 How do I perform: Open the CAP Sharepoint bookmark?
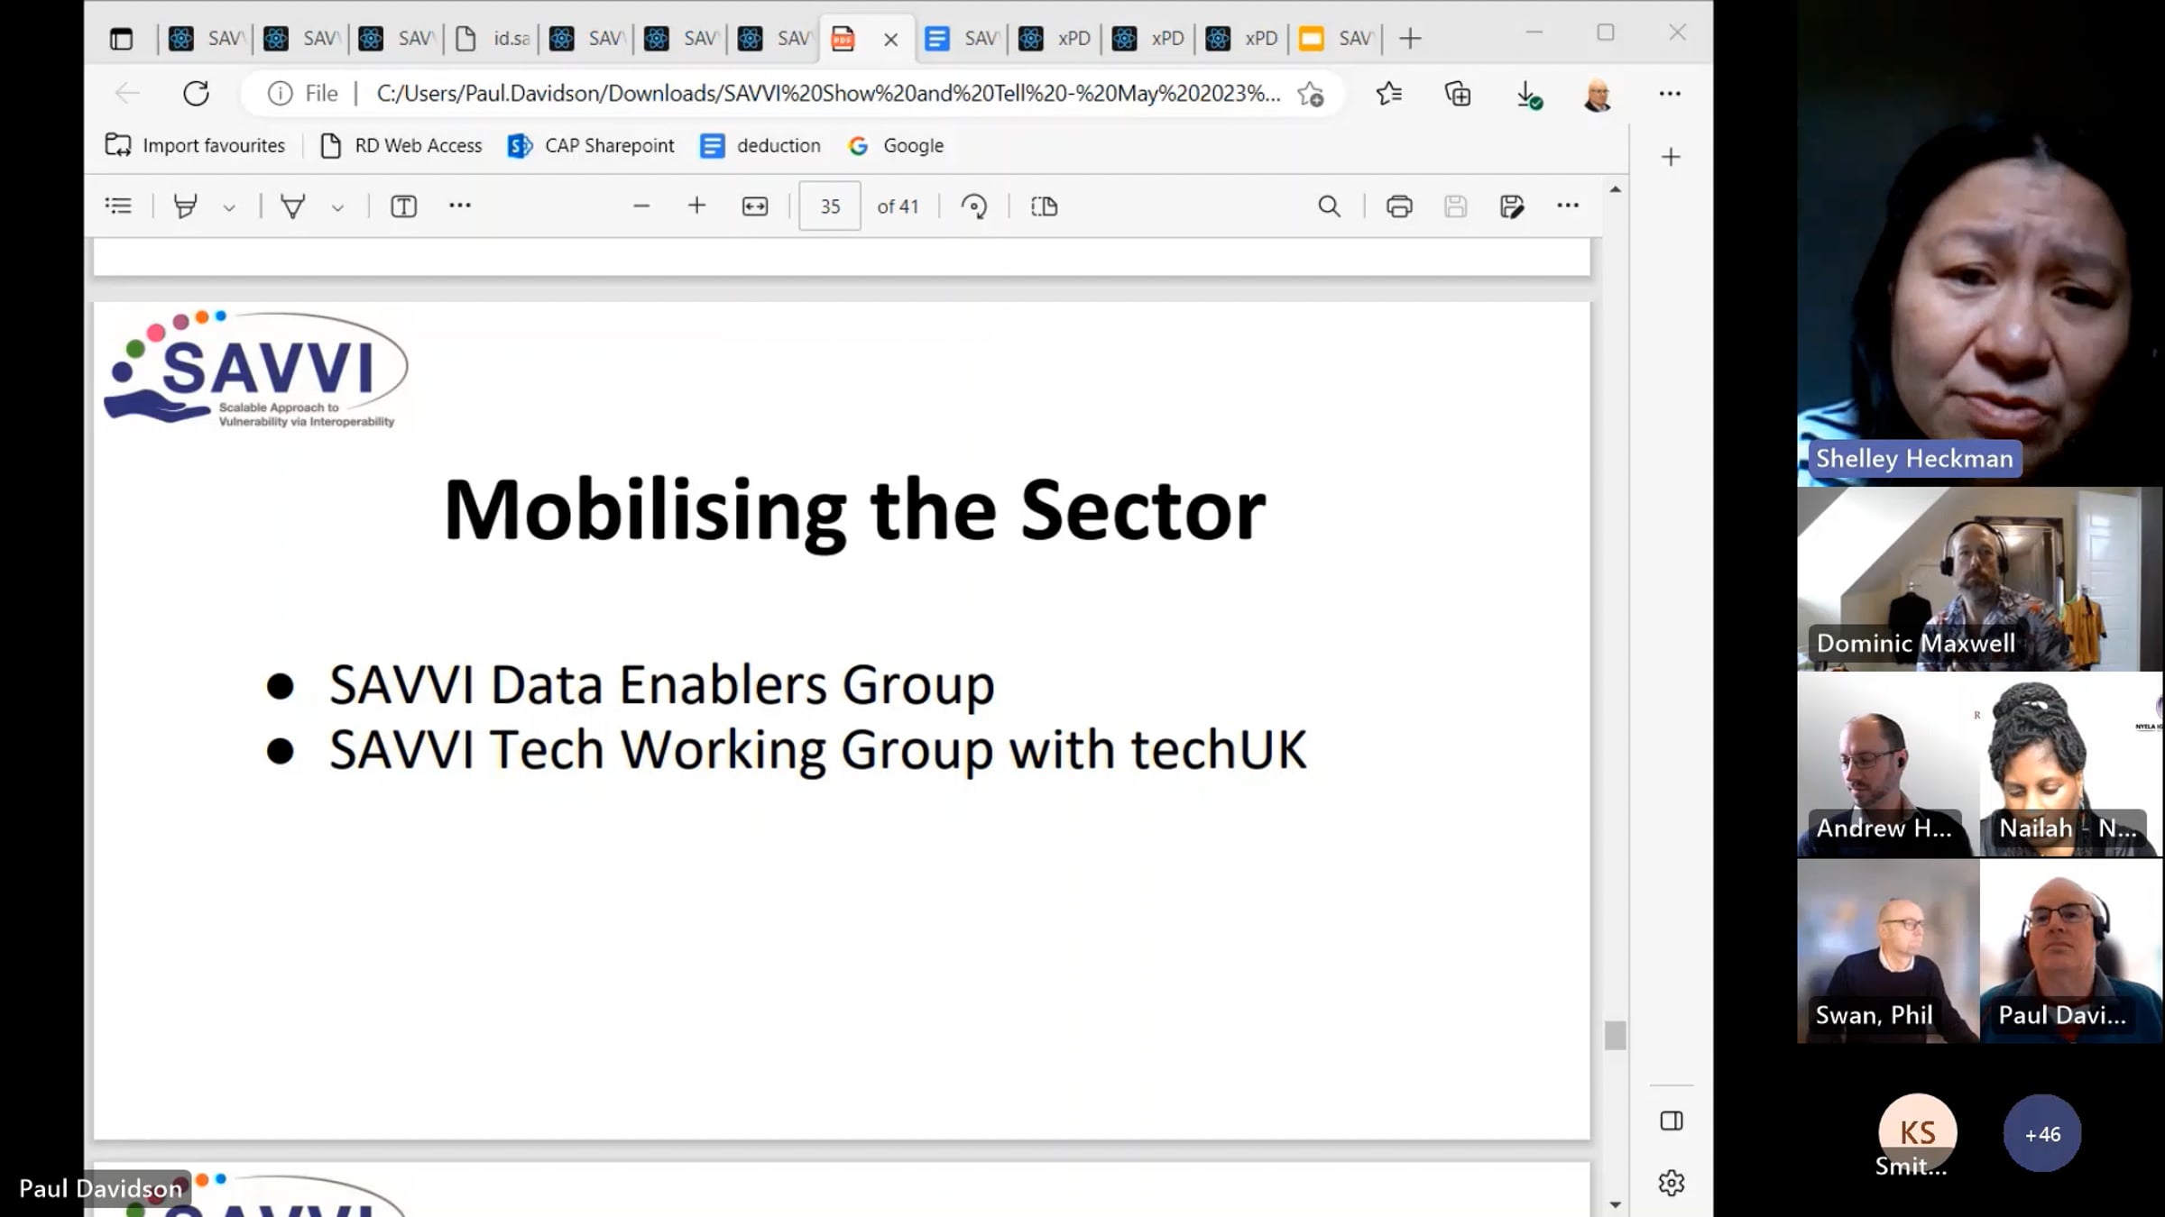point(591,146)
